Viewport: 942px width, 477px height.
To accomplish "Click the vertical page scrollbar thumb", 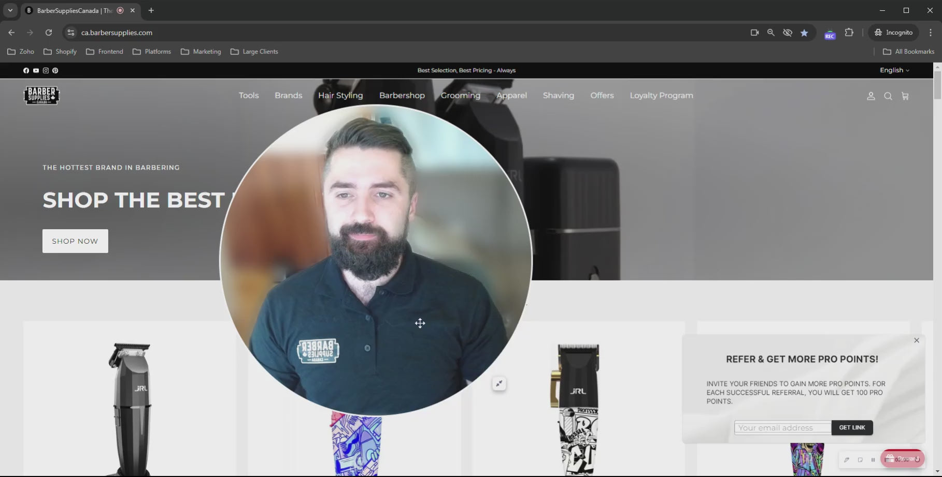I will 937,85.
